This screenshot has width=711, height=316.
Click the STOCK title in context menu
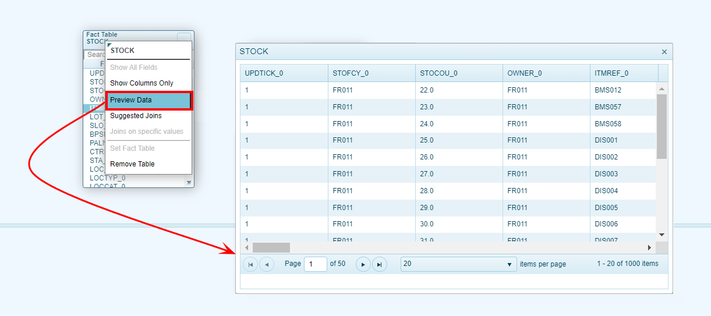tap(122, 51)
